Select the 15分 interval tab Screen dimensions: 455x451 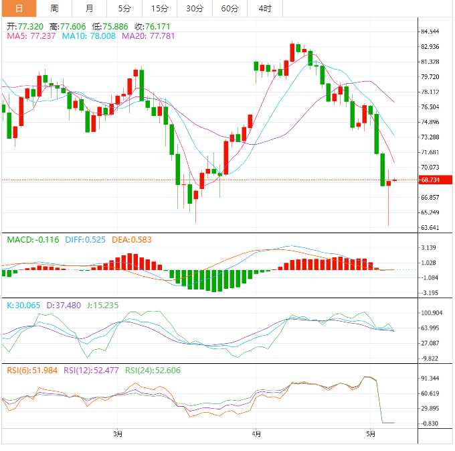(159, 9)
